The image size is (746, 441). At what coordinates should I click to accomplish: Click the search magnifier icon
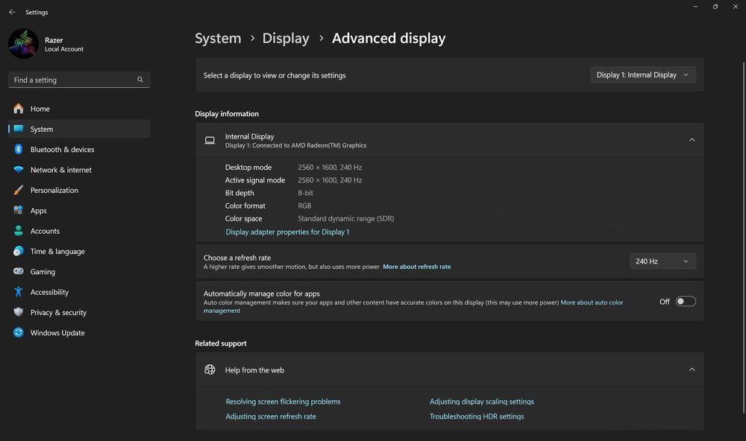click(140, 80)
